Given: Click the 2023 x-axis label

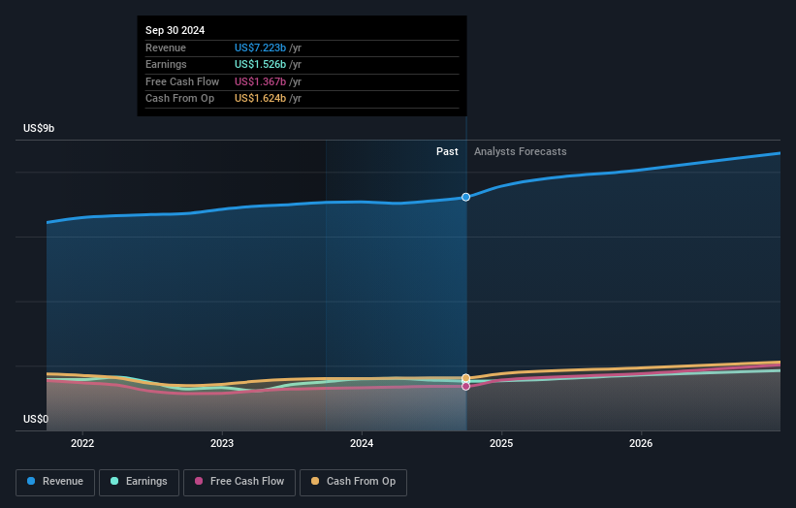Looking at the screenshot, I should click(222, 443).
